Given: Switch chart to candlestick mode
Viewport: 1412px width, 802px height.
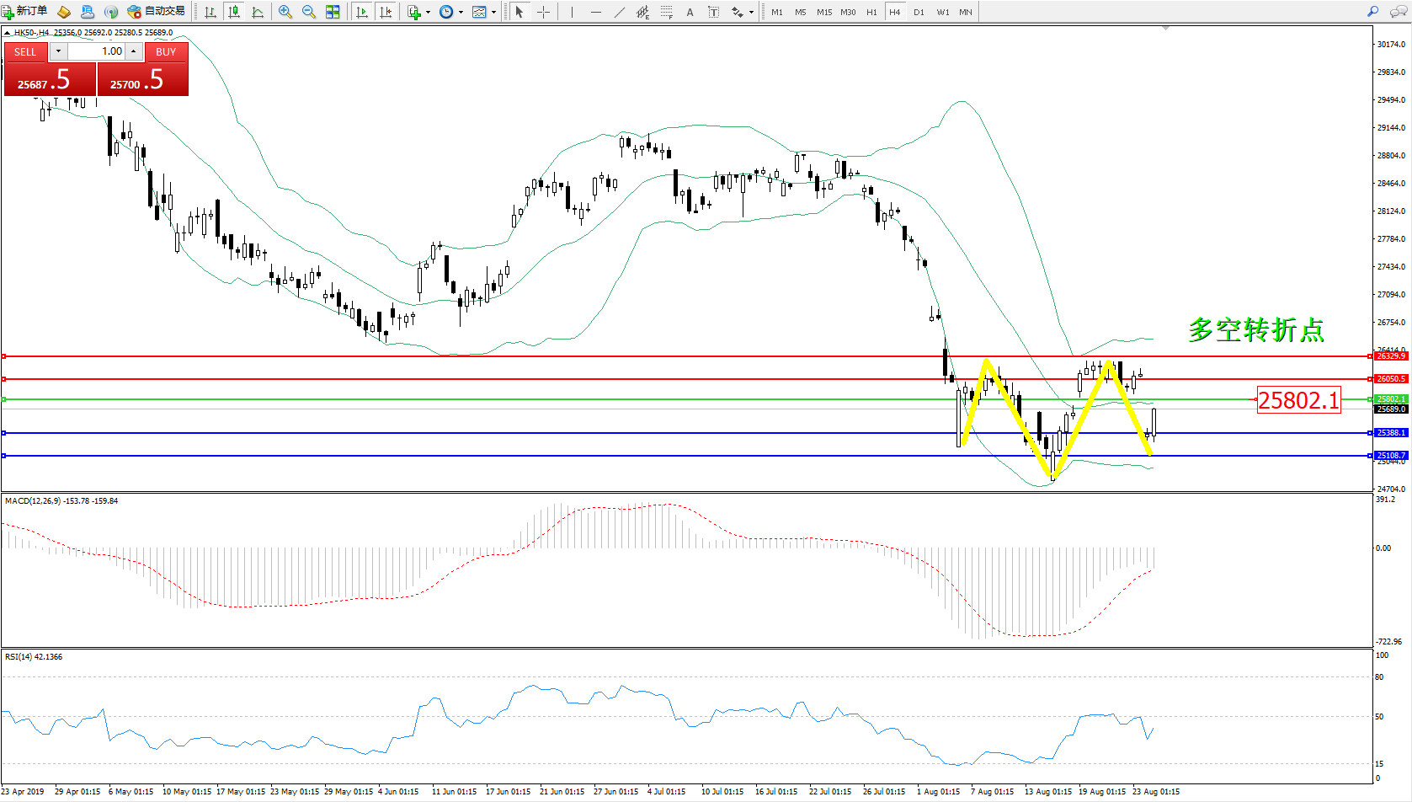Looking at the screenshot, I should (234, 12).
